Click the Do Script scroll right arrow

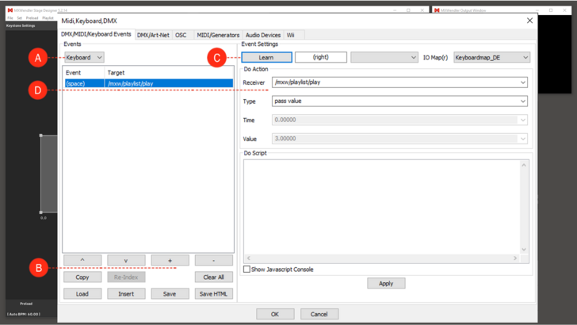point(515,258)
